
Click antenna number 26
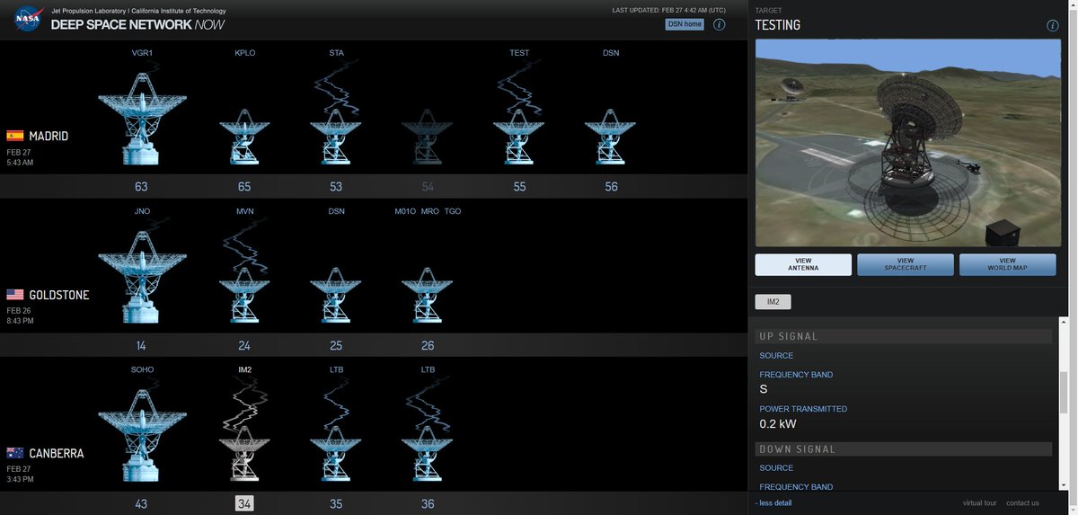428,345
